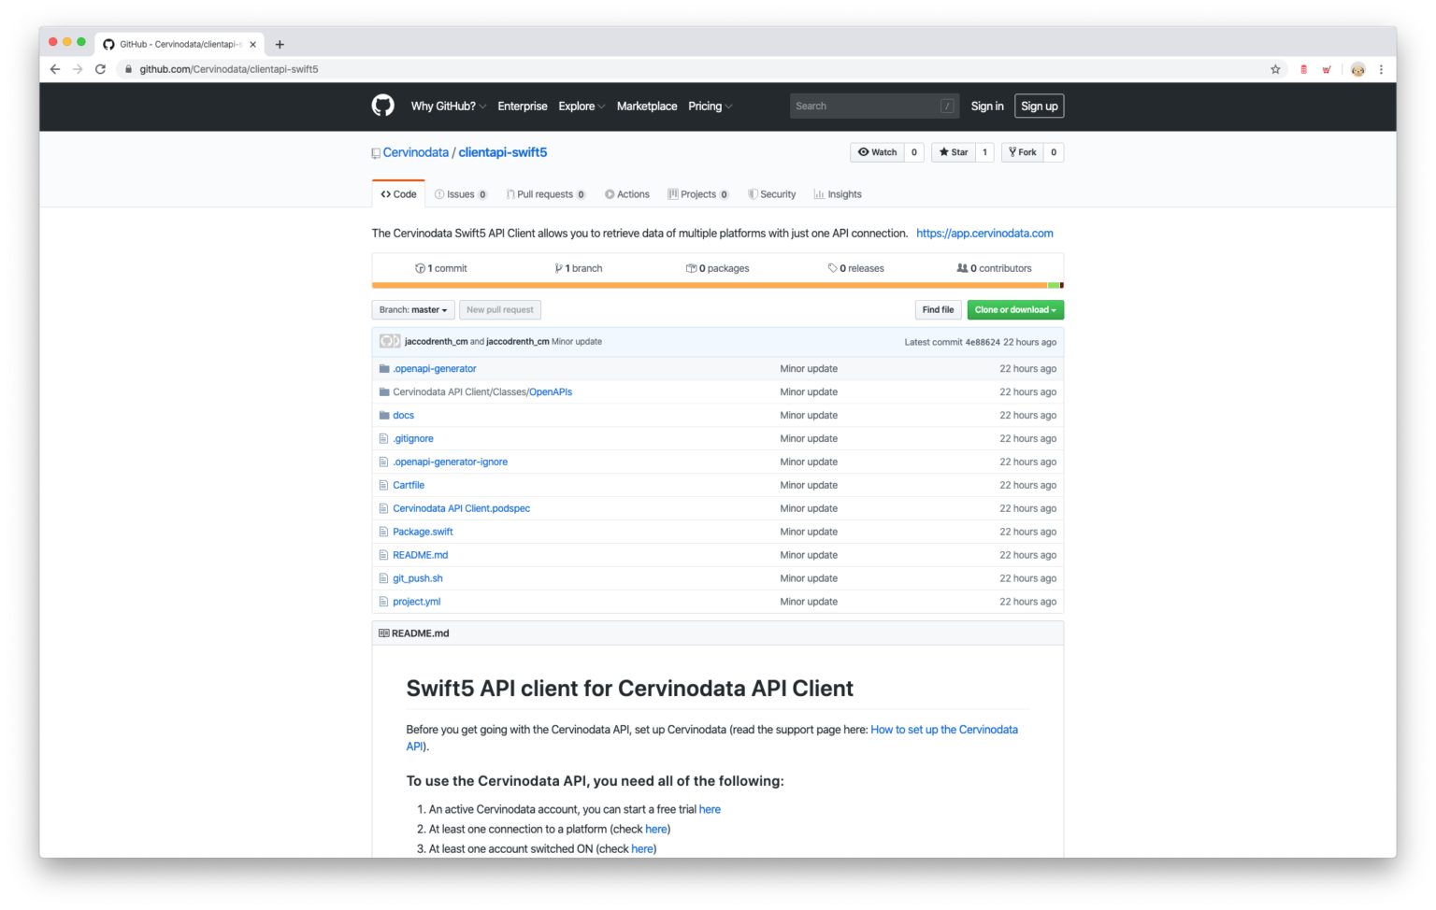Click the Package.swift file icon
Viewport: 1436px width, 910px height.
pyautogui.click(x=383, y=531)
